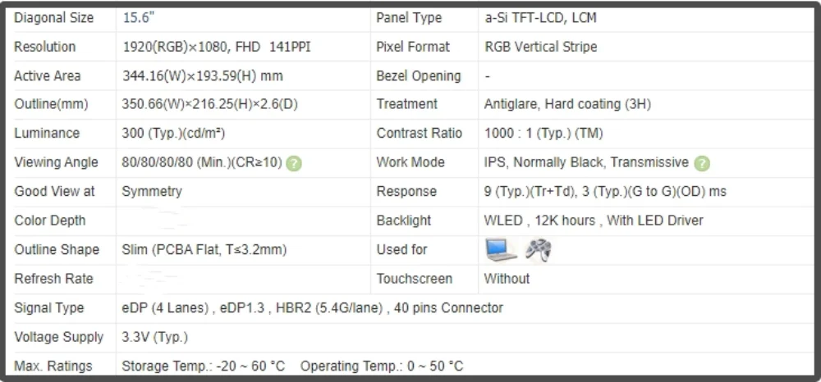
Task: Select the IPS, Normally Black, Transmissive value
Action: coord(586,162)
